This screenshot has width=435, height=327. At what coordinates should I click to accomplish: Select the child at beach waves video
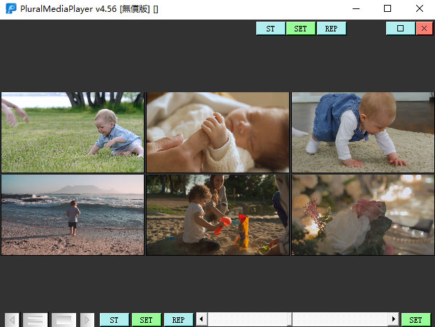coord(73,215)
